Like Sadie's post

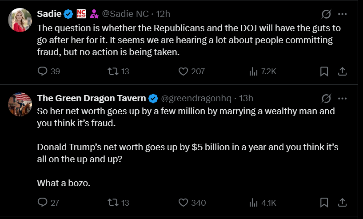(x=183, y=71)
